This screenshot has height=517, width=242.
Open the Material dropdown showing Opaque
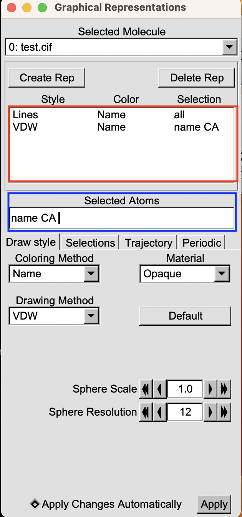[222, 273]
